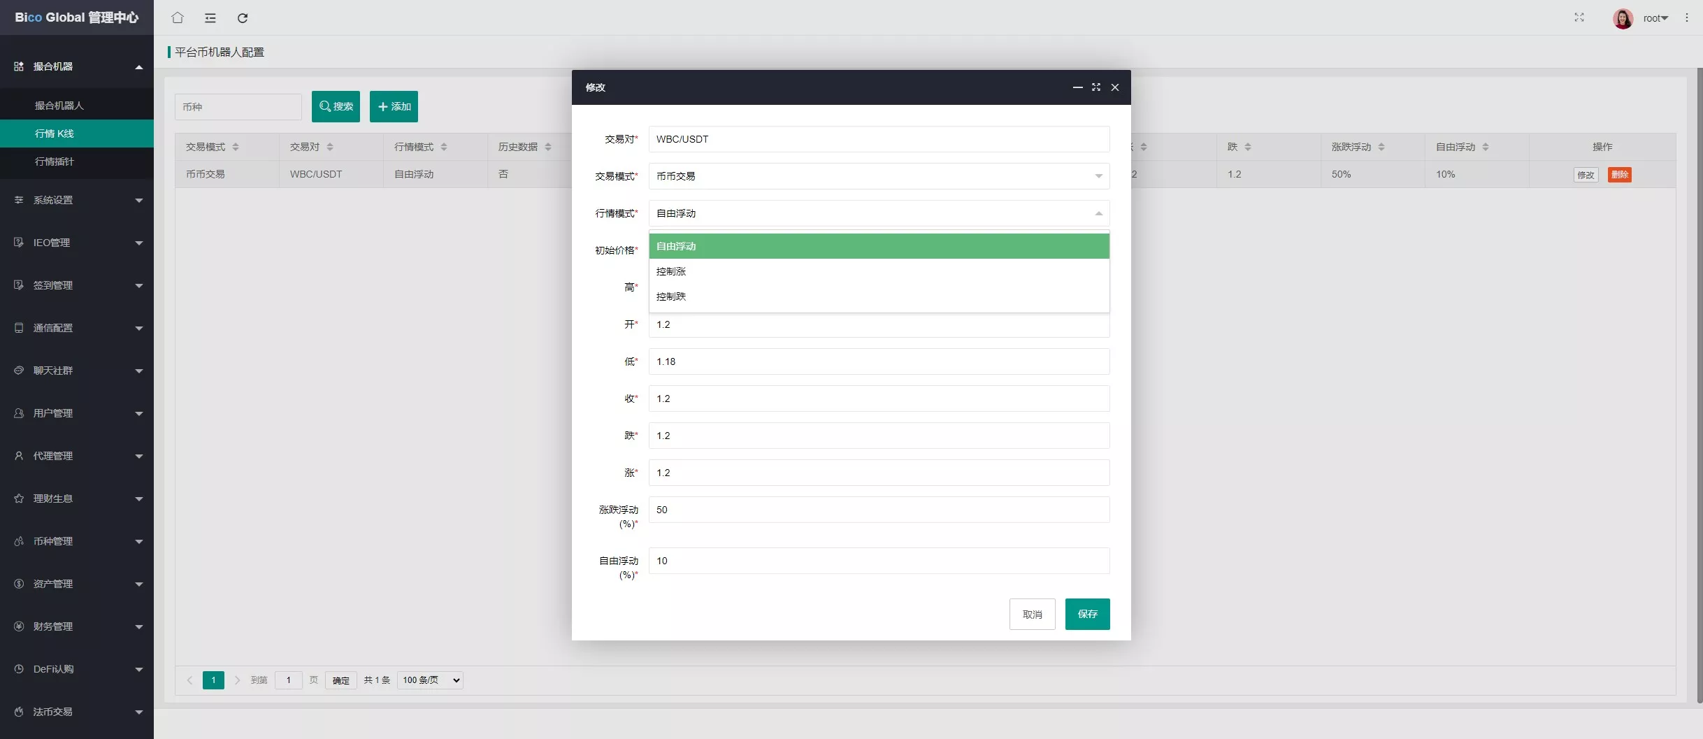This screenshot has width=1703, height=739.
Task: Open 撮合机器人 submenu item
Action: point(77,106)
